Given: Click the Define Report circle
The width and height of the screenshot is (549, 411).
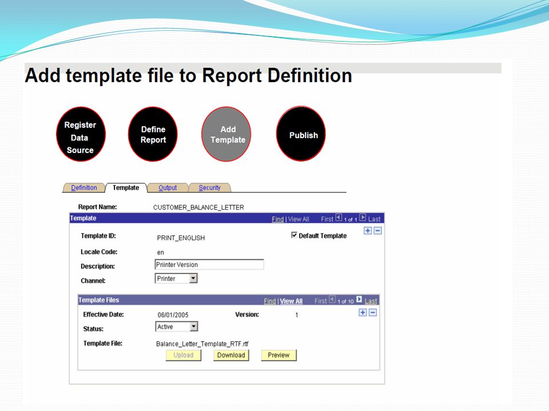Looking at the screenshot, I should point(153,134).
